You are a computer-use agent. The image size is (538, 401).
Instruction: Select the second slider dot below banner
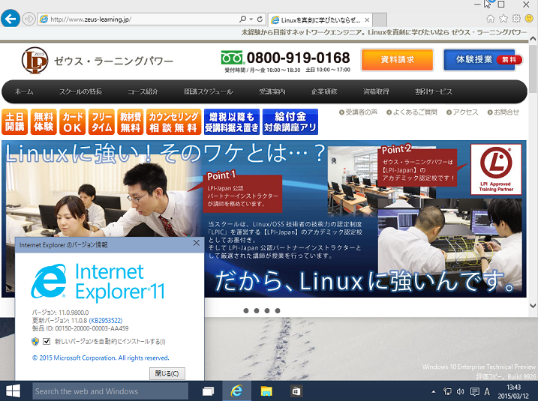[257, 310]
